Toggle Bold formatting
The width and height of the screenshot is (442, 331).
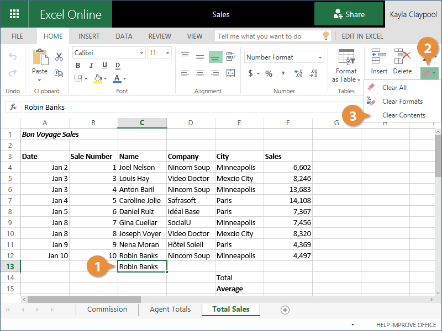78,66
